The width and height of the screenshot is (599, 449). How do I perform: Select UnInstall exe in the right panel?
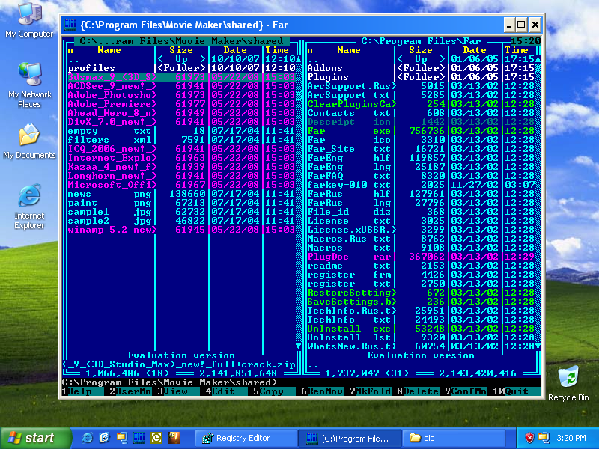point(421,329)
